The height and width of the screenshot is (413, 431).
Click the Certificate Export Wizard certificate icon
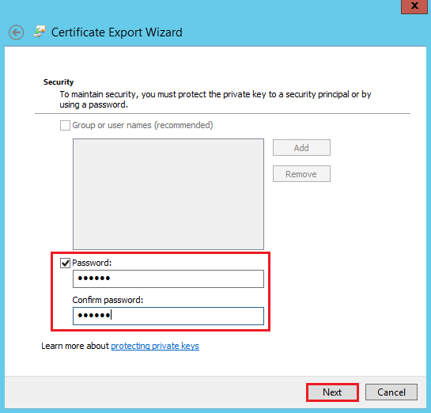(40, 32)
